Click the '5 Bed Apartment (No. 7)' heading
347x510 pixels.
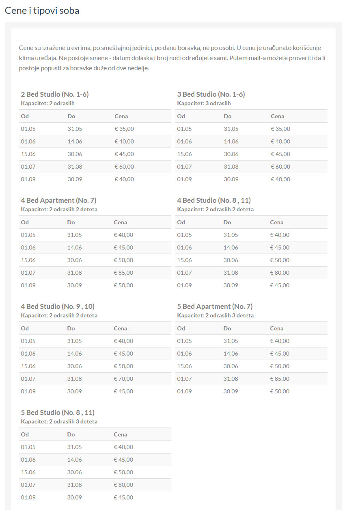(215, 306)
